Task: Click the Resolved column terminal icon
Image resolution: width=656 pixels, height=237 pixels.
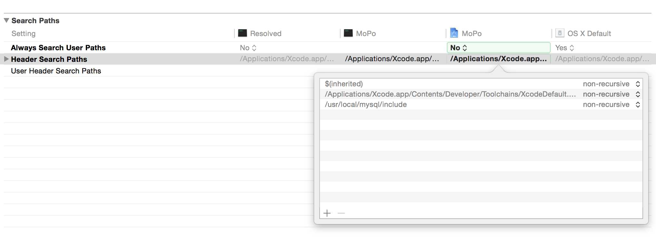Action: pos(243,33)
